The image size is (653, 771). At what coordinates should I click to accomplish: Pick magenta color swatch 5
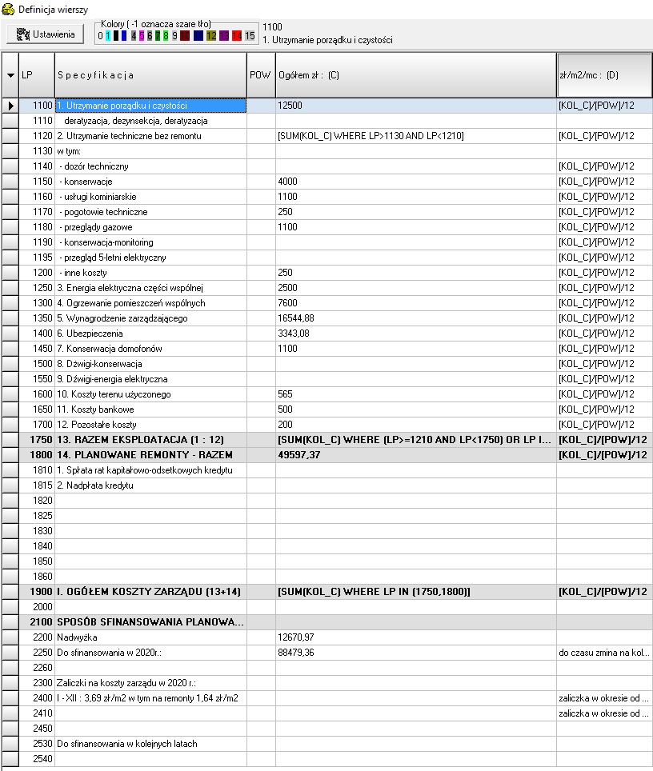click(142, 36)
